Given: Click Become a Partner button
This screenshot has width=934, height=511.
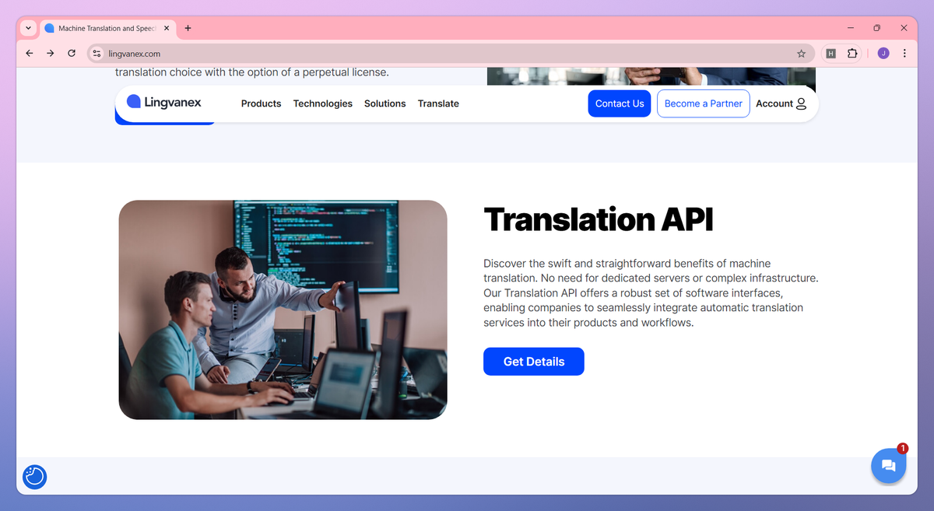Looking at the screenshot, I should 704,103.
